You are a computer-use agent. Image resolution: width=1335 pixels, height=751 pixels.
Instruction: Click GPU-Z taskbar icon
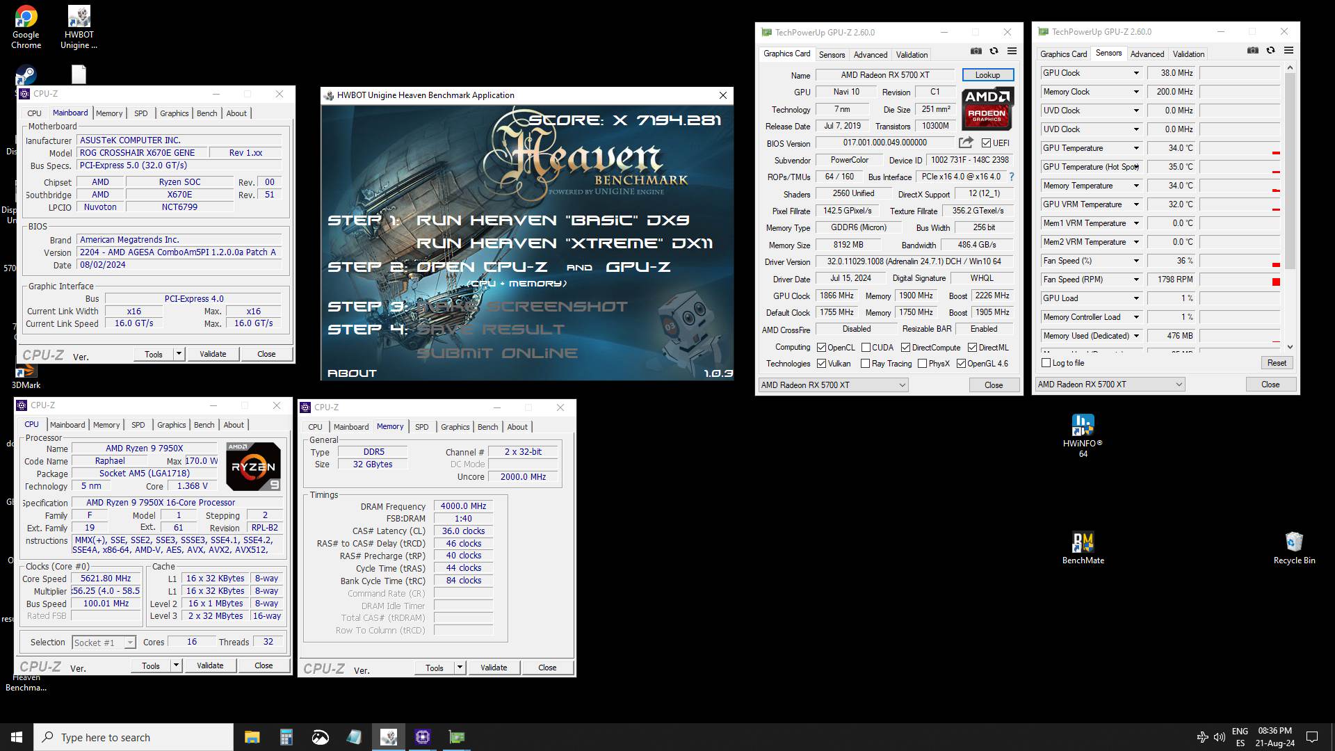coord(457,737)
